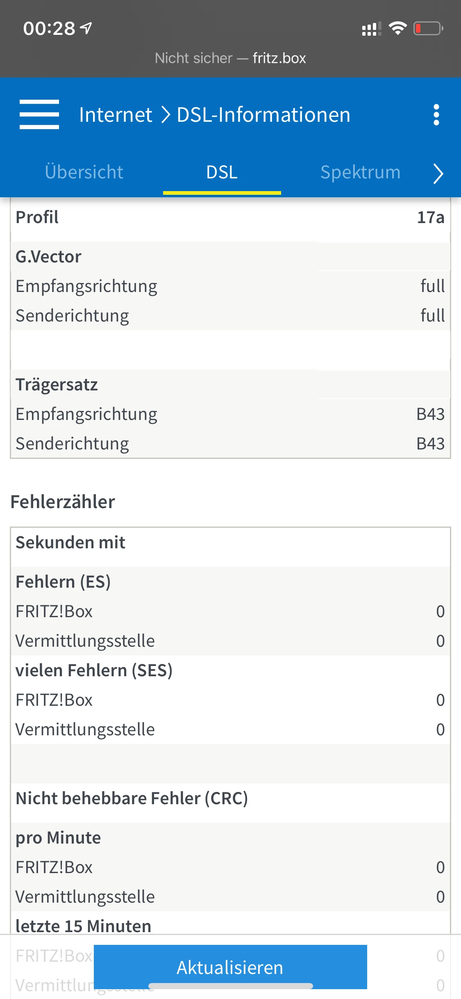Tap the Internet breadcrumb link
Screen dimensions: 461x999
pyautogui.click(x=116, y=114)
